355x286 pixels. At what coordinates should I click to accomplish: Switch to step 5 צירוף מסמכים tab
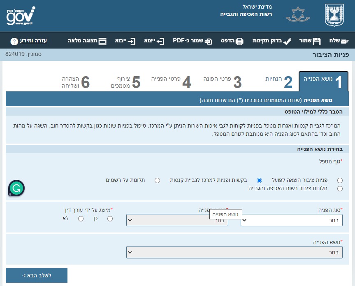coord(125,82)
